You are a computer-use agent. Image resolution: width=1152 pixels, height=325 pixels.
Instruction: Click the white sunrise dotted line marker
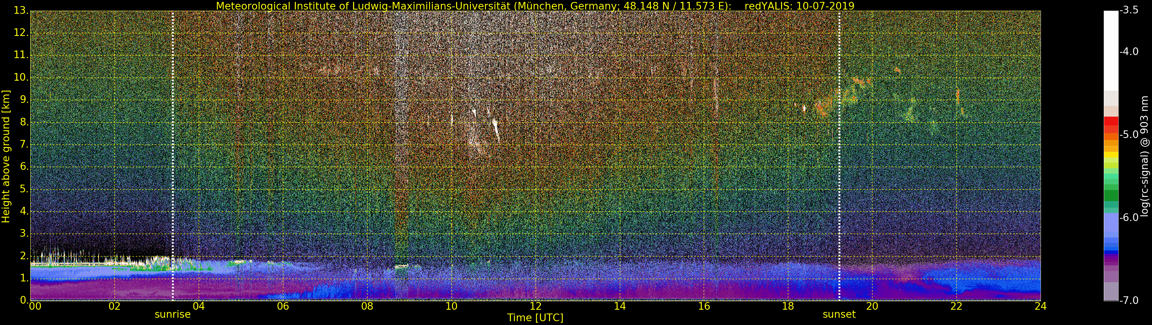[x=173, y=155]
